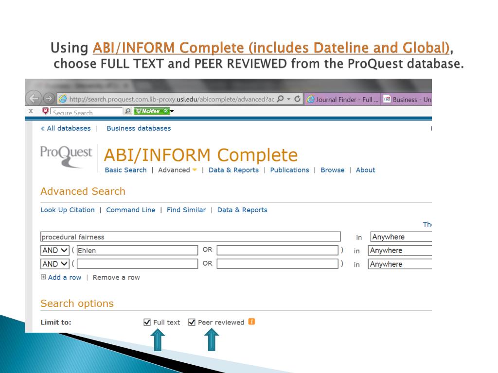The image size is (498, 373).
Task: Click the ProQuest logo
Action: coord(66,156)
